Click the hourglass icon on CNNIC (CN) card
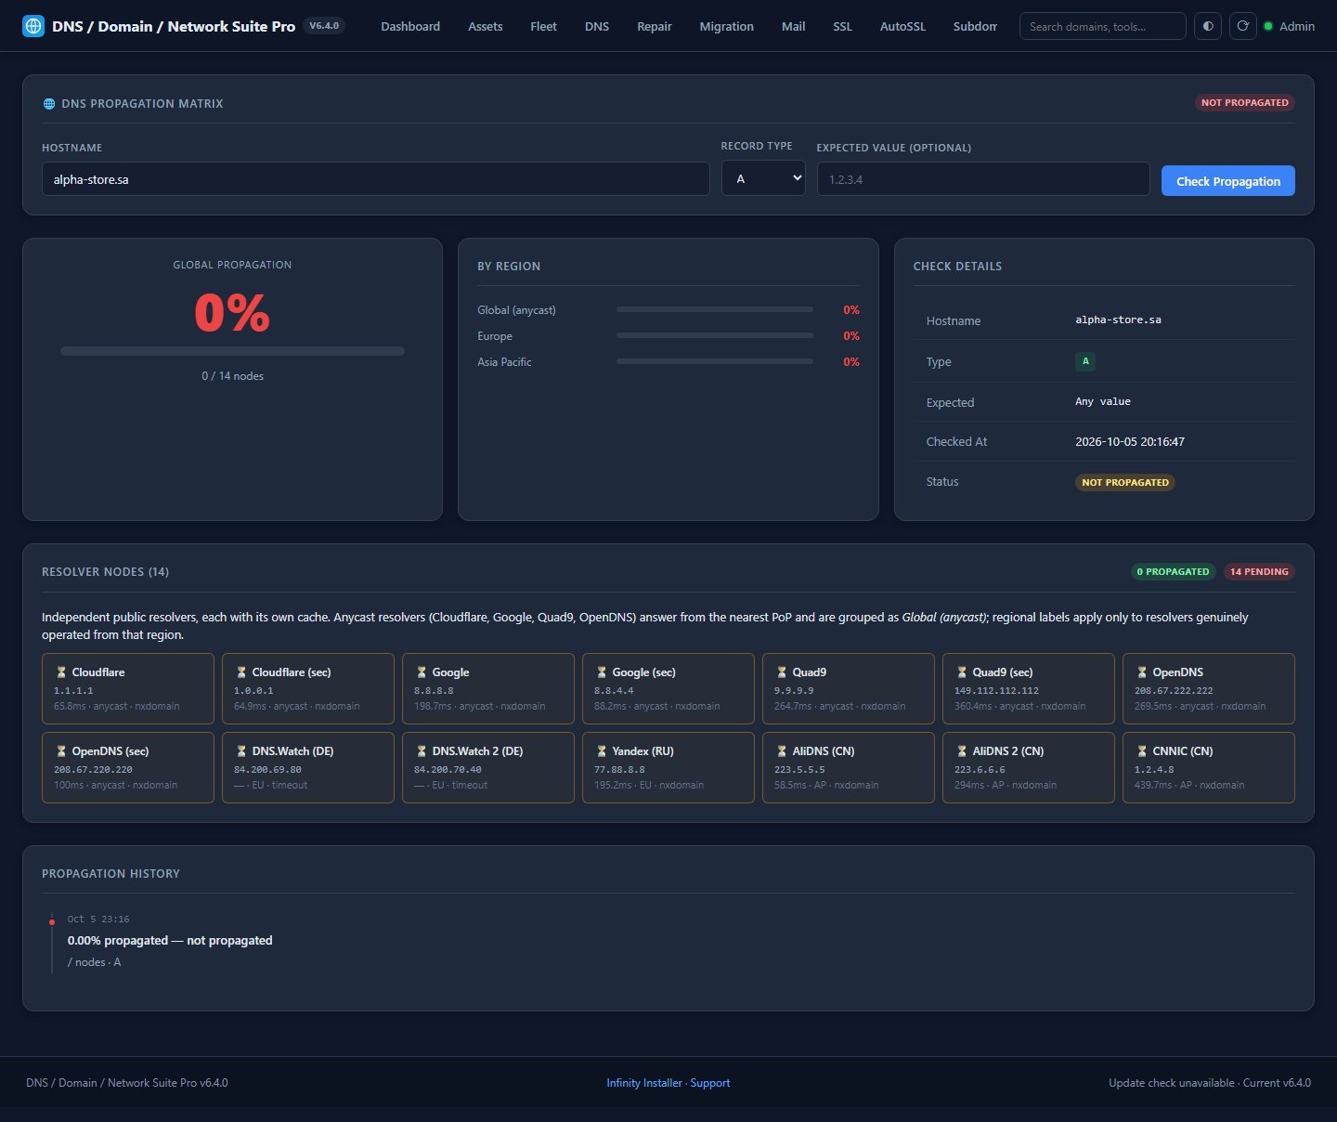 pyautogui.click(x=1142, y=751)
